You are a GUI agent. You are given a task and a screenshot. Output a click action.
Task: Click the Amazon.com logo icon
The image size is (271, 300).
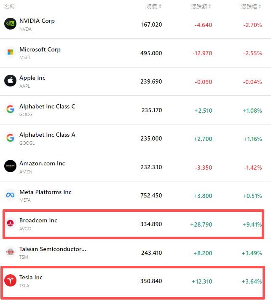point(10,166)
